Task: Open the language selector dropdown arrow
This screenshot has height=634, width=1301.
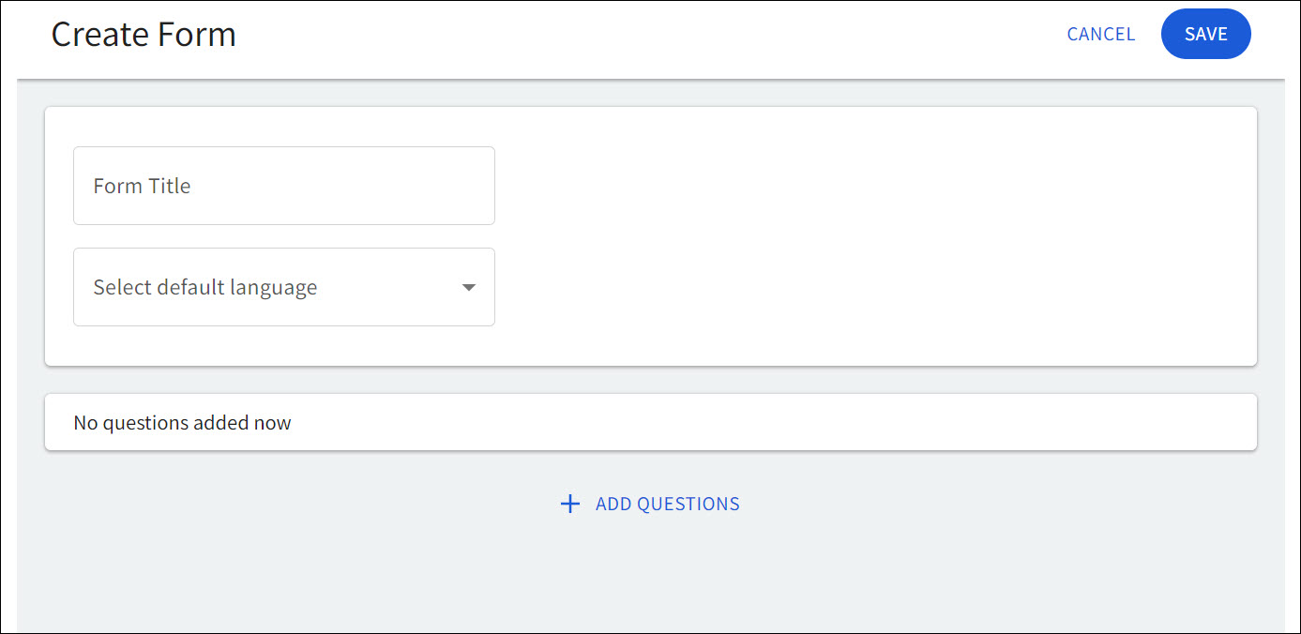Action: 468,287
